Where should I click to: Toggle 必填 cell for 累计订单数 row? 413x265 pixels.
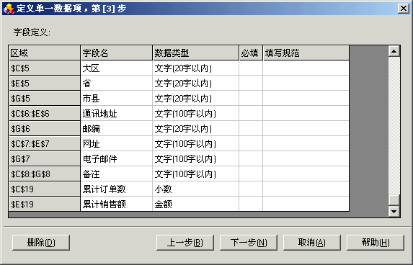tap(251, 189)
